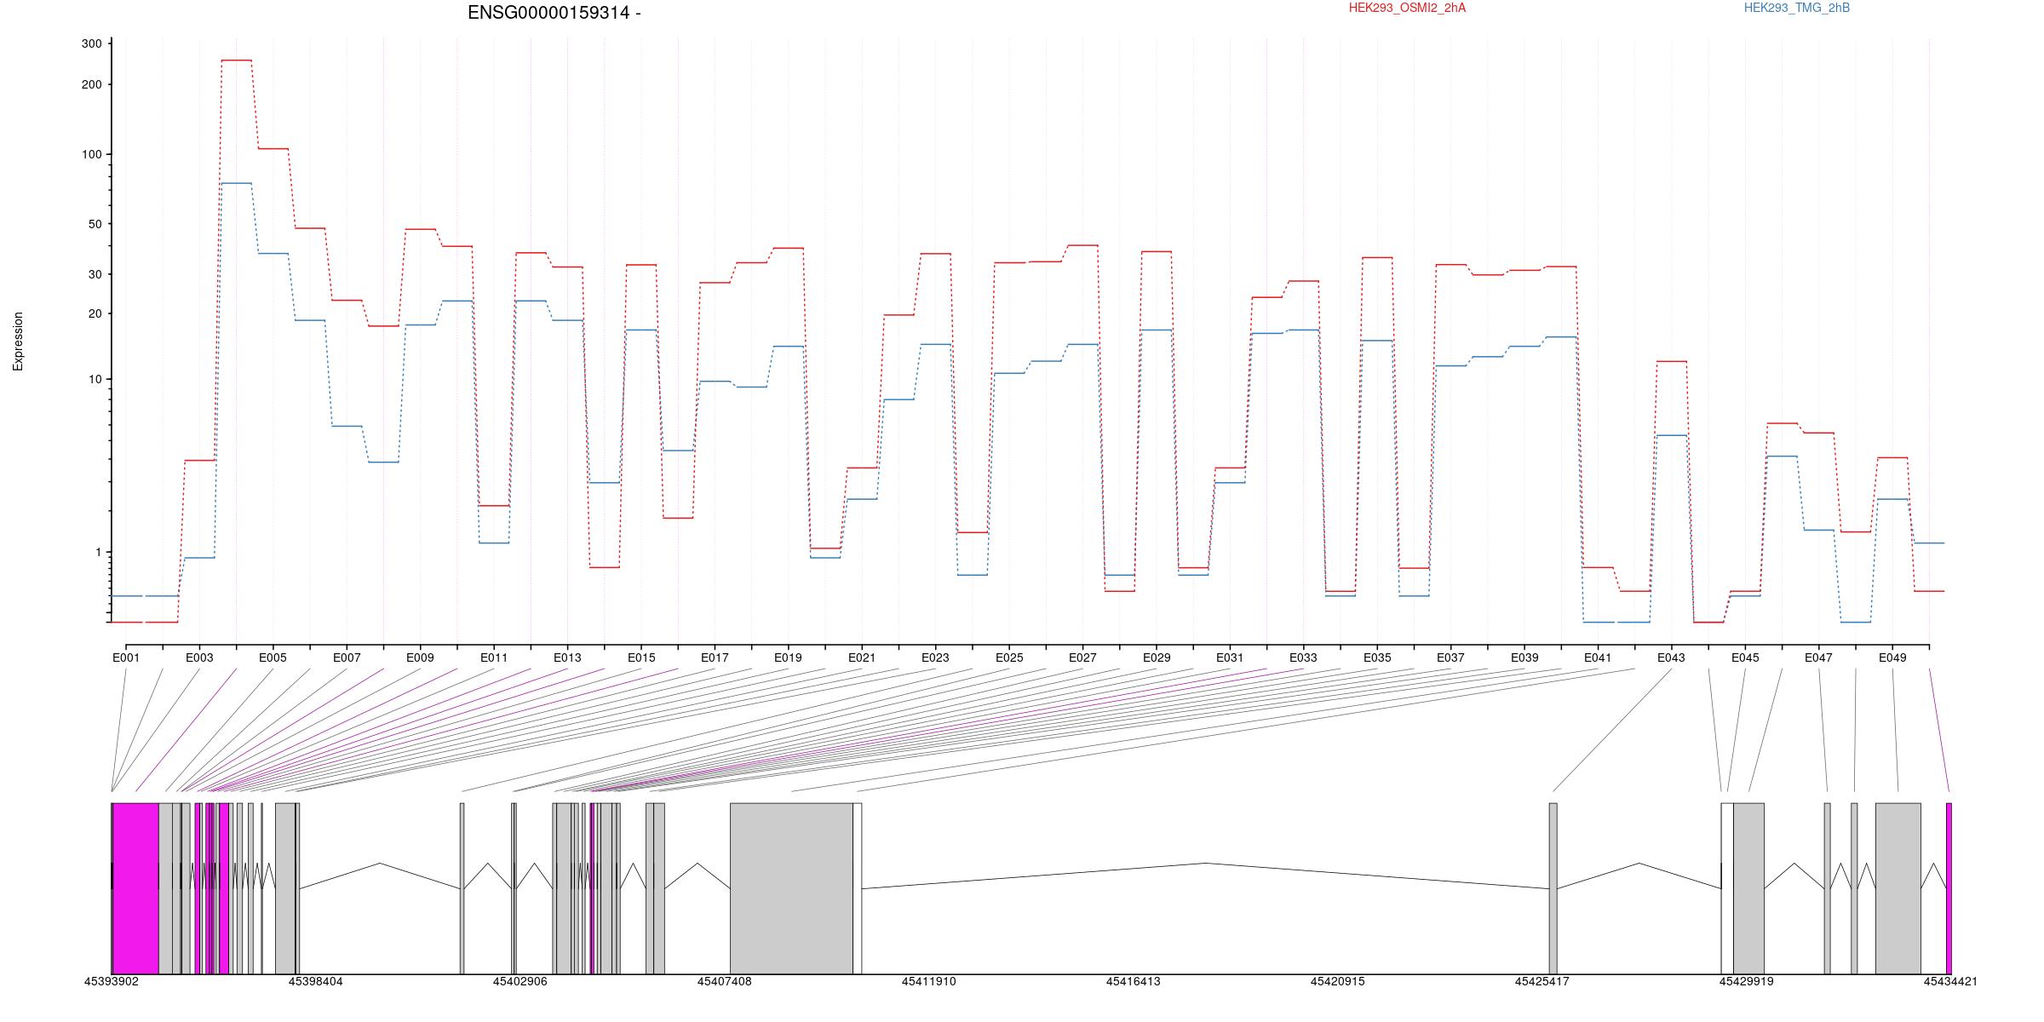Click the Expression y-axis label

tap(18, 342)
